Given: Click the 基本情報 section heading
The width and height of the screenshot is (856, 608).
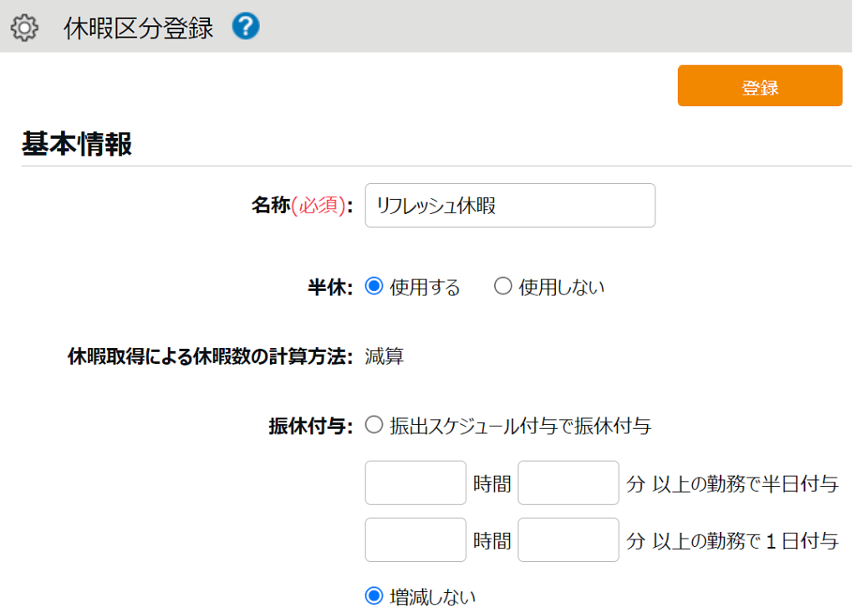Looking at the screenshot, I should point(77,144).
